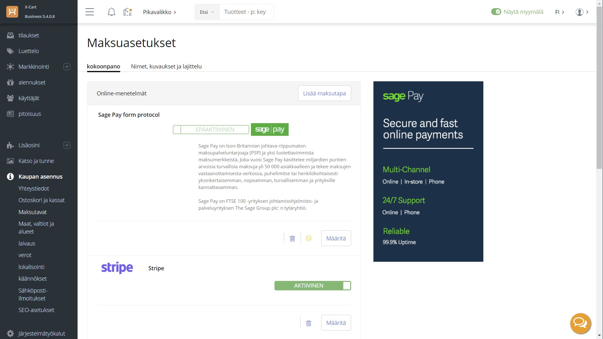
Task: Click the Stripe logo
Action: (x=117, y=268)
